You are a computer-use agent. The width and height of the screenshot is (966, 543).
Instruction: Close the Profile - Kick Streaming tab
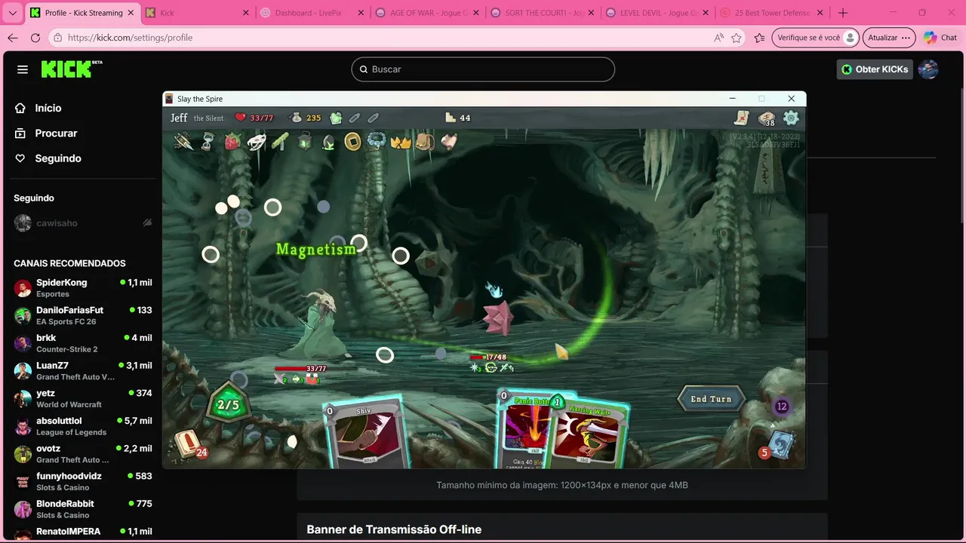coord(131,13)
